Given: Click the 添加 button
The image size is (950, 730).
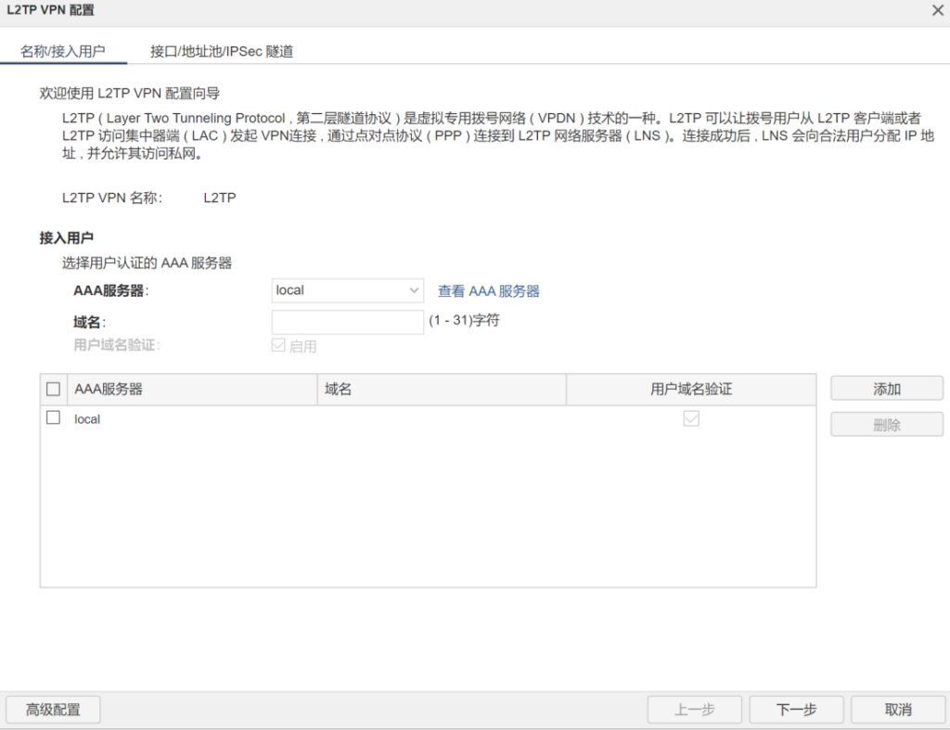Looking at the screenshot, I should (886, 389).
